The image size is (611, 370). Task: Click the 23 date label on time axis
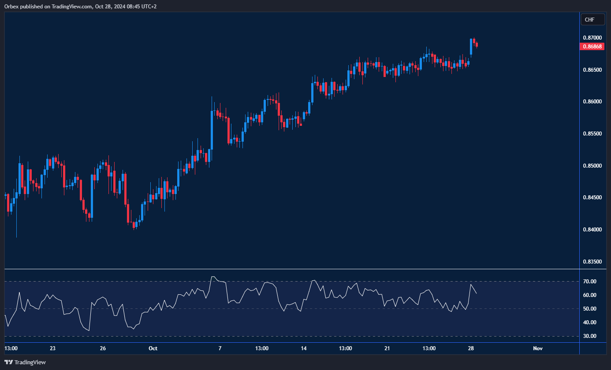click(x=52, y=348)
